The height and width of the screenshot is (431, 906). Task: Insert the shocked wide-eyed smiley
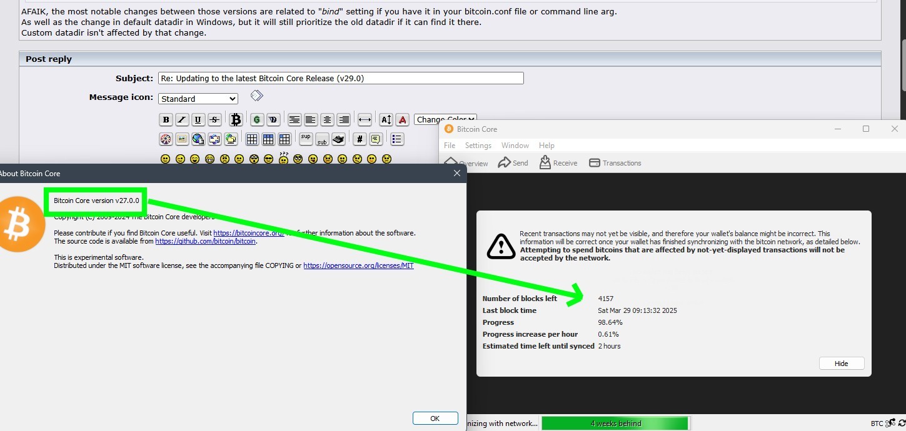[254, 159]
